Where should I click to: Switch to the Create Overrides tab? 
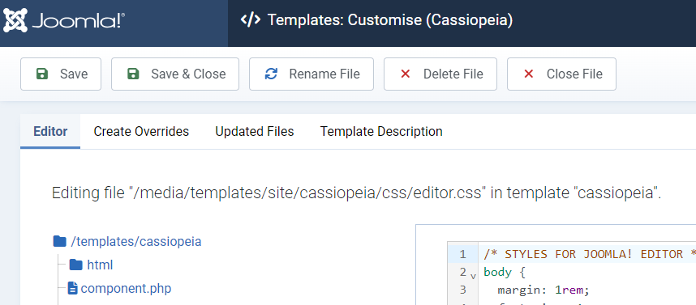pyautogui.click(x=141, y=132)
